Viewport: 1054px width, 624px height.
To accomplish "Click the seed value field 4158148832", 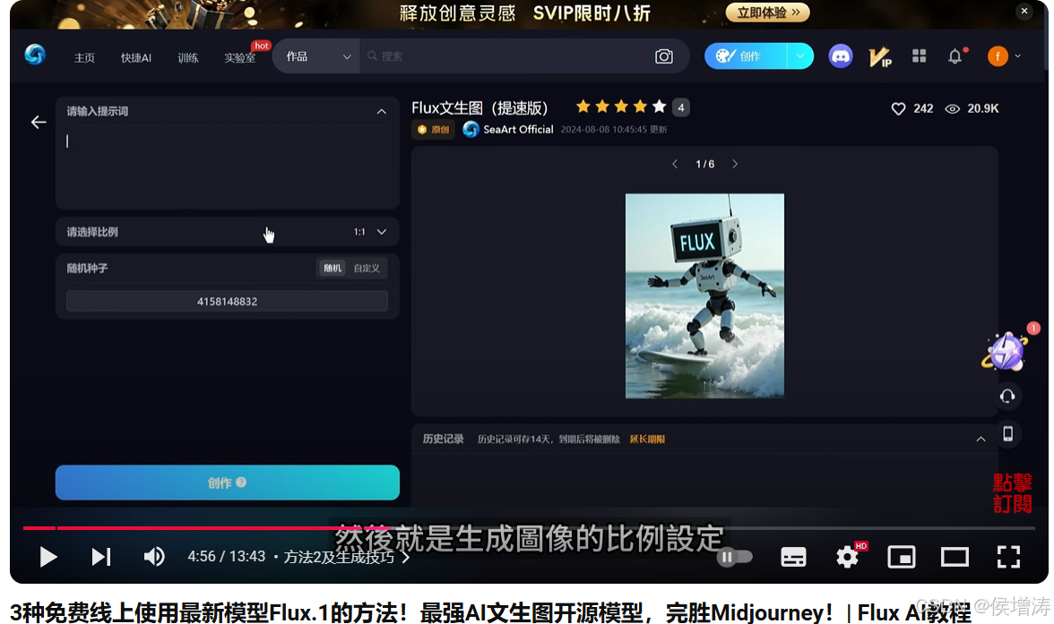I will click(228, 302).
